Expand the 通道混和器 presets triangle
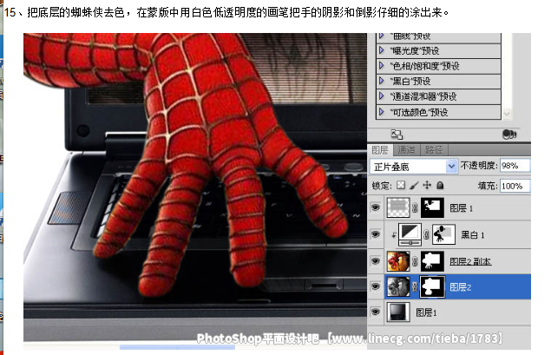 382,96
